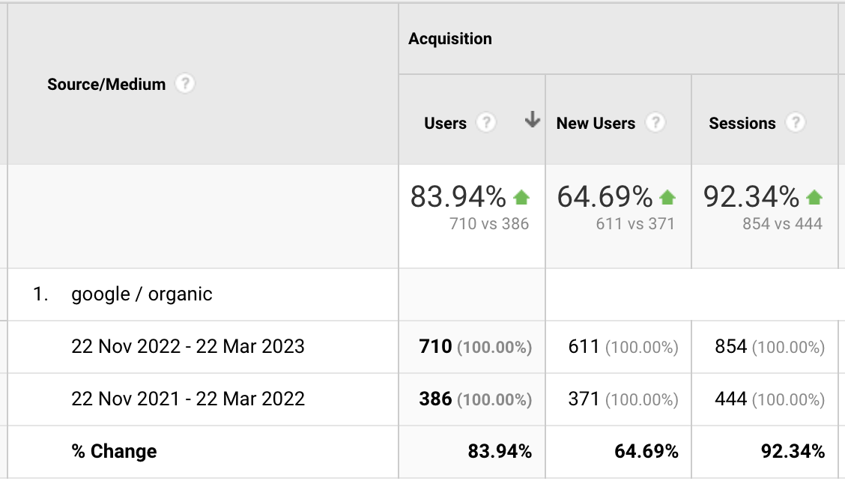This screenshot has height=484, width=845.
Task: Select the 22 Nov 2022 - 22 Mar 2023 row
Action: (x=188, y=346)
